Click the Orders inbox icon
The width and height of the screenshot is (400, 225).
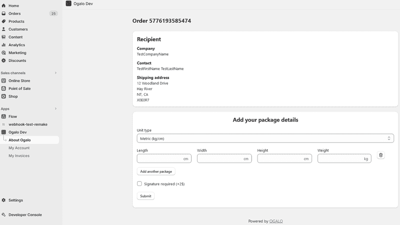(x=3, y=14)
